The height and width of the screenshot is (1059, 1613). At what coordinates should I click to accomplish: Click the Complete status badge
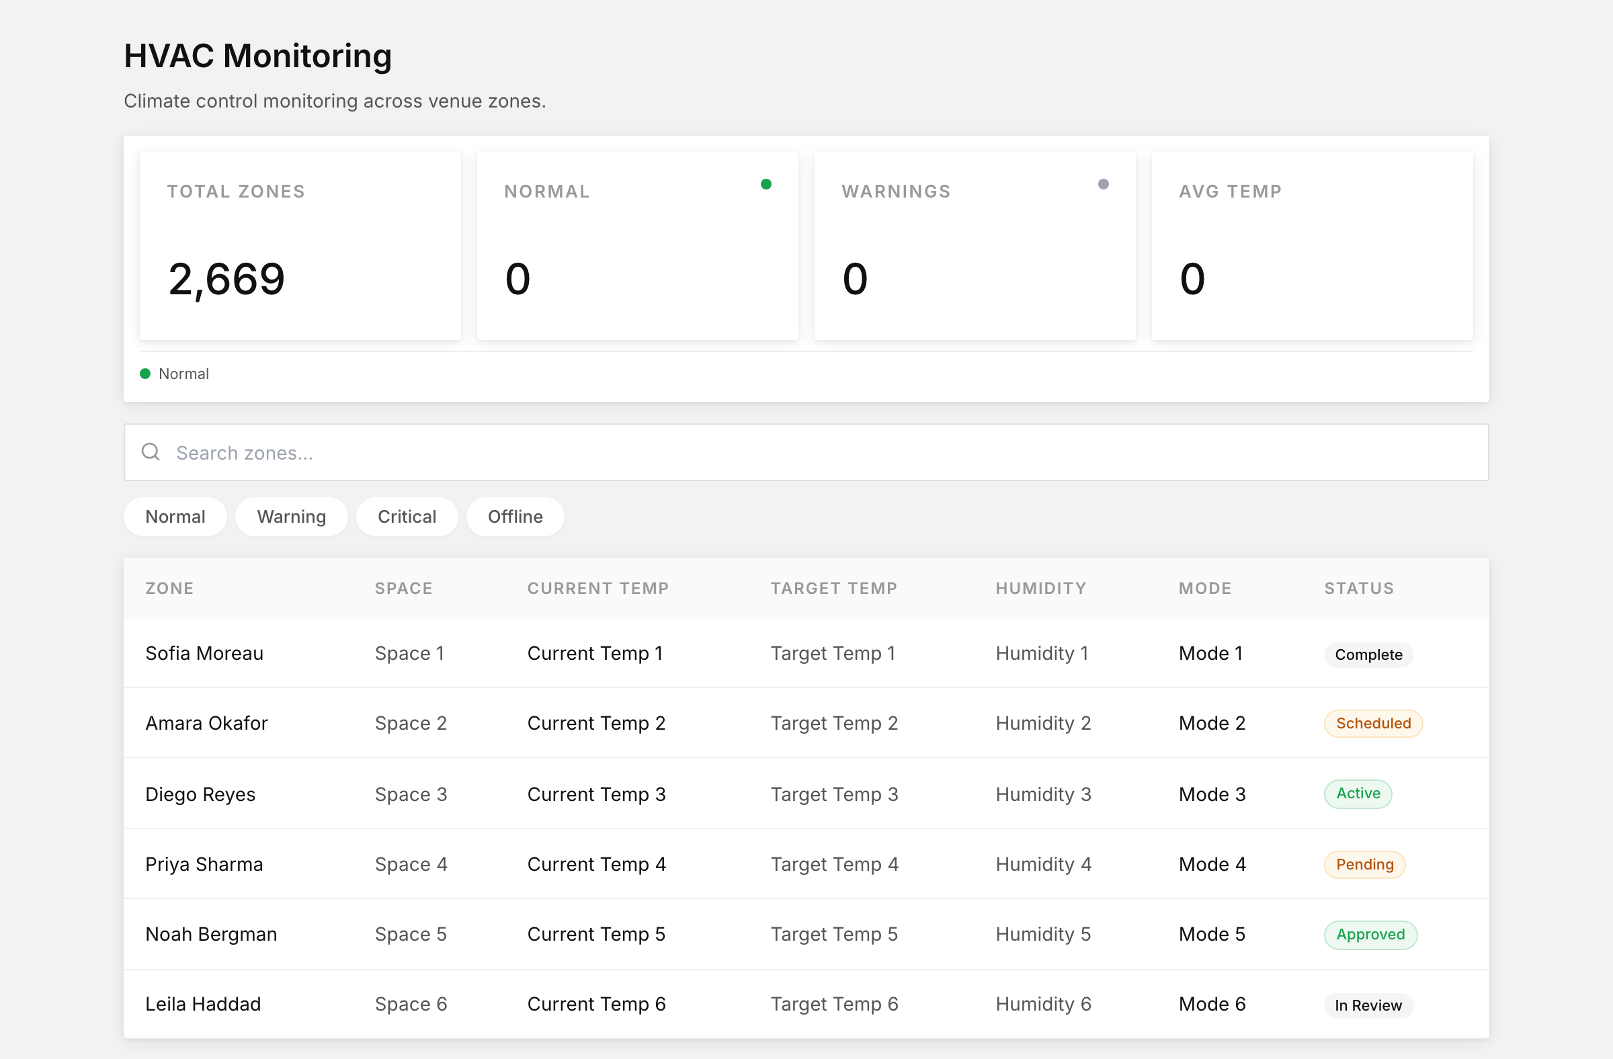1368,654
